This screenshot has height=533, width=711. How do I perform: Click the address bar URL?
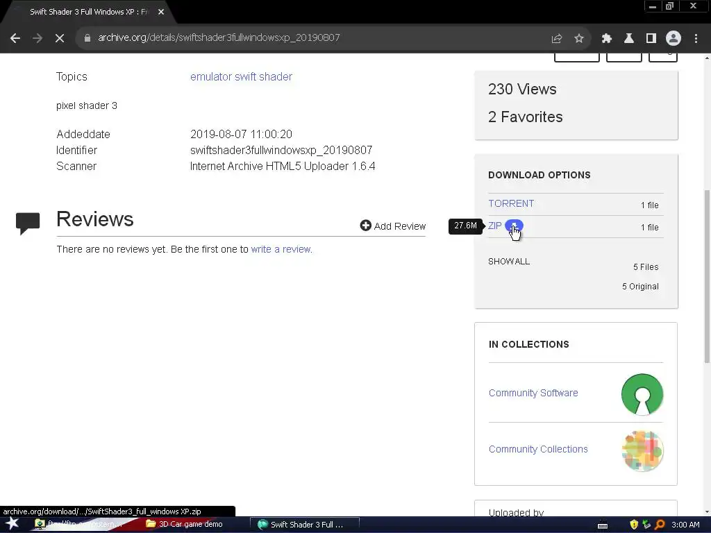pos(219,37)
